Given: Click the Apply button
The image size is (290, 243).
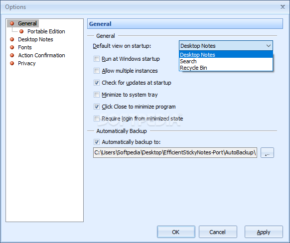Looking at the screenshot, I should pyautogui.click(x=264, y=232).
